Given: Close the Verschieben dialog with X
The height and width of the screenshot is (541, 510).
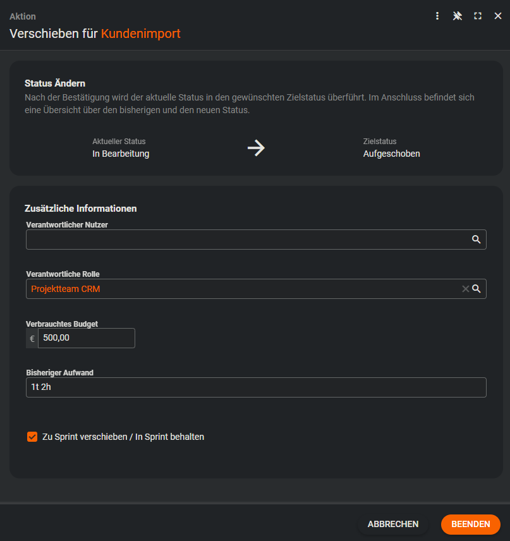Looking at the screenshot, I should (498, 16).
